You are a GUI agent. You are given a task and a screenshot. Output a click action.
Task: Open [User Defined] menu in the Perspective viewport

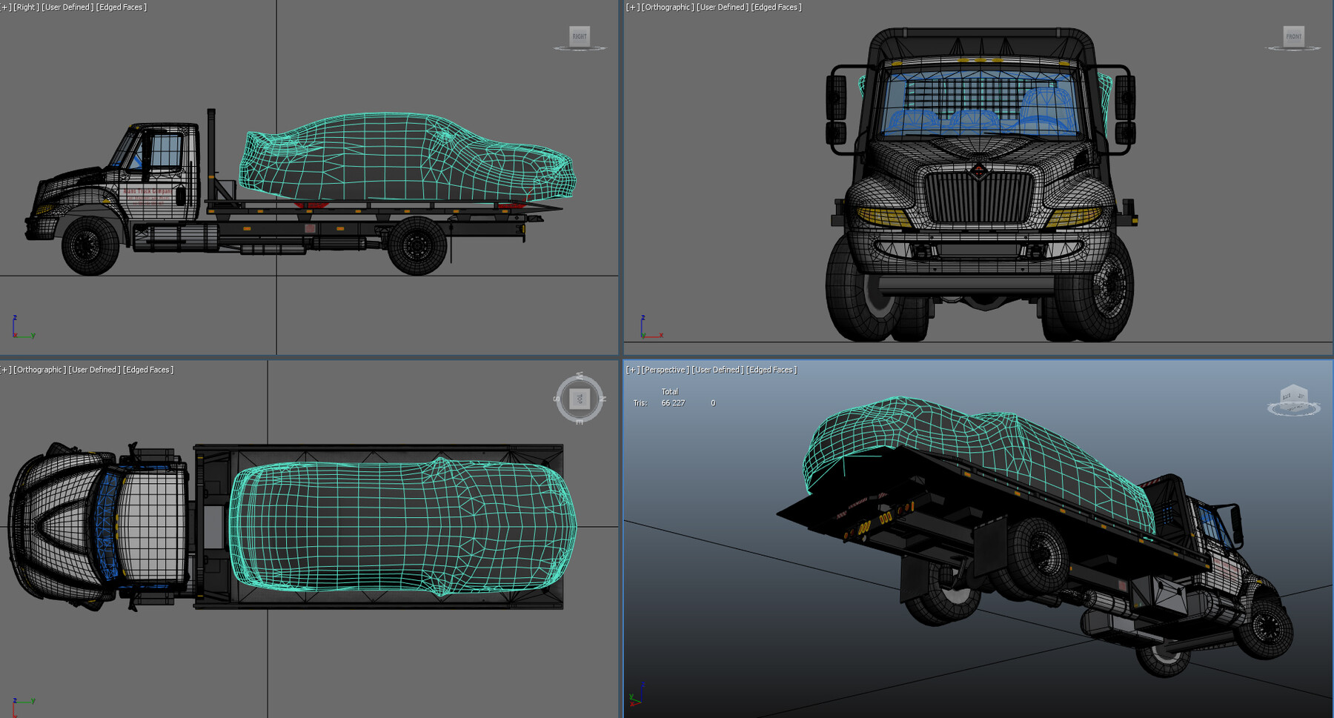tap(717, 370)
